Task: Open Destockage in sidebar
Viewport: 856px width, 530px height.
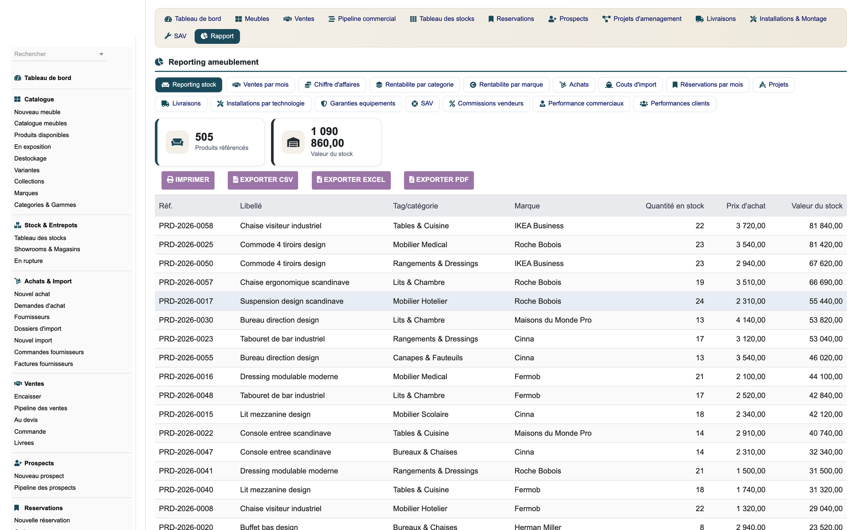Action: point(30,158)
